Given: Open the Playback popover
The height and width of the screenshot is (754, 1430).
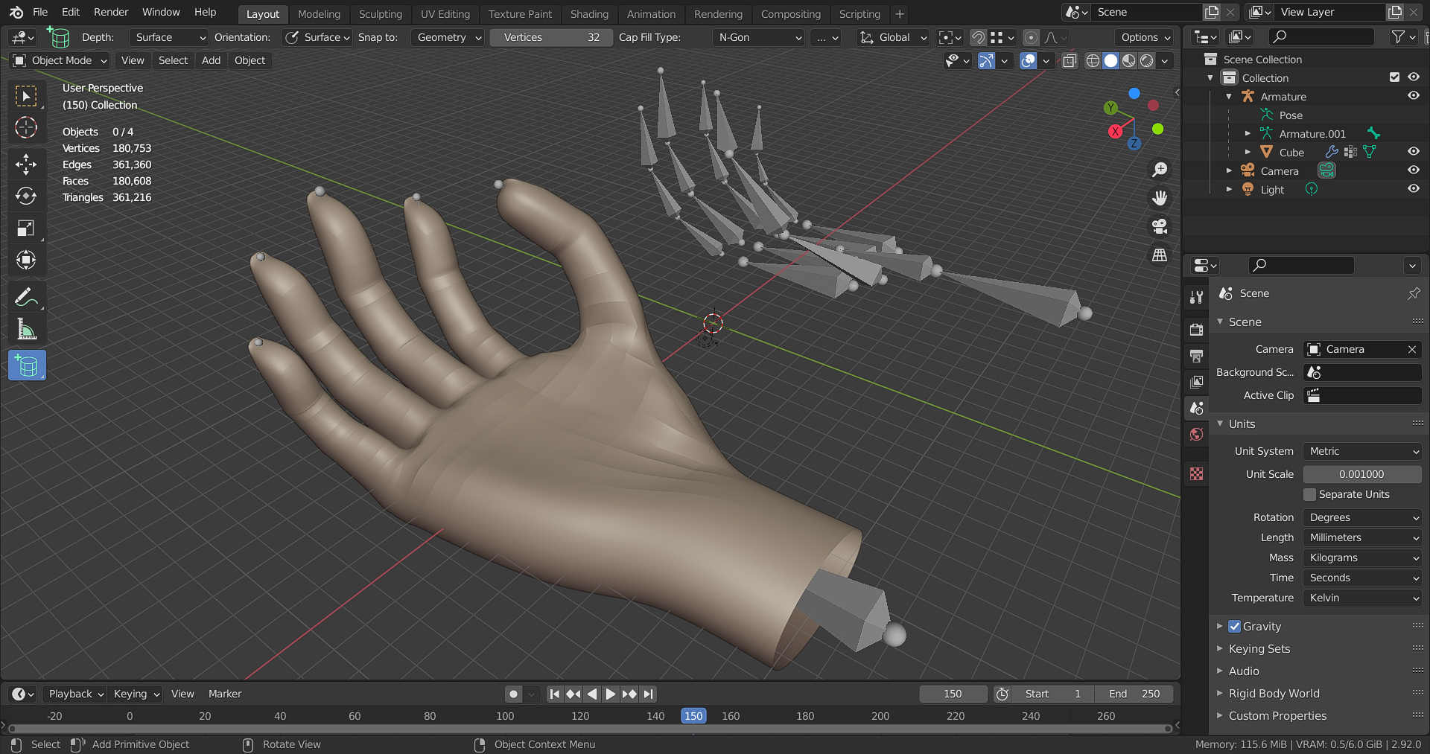Looking at the screenshot, I should pyautogui.click(x=74, y=694).
